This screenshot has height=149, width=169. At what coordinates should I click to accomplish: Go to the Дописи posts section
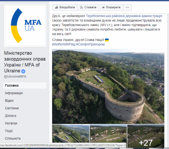[x=11, y=116]
